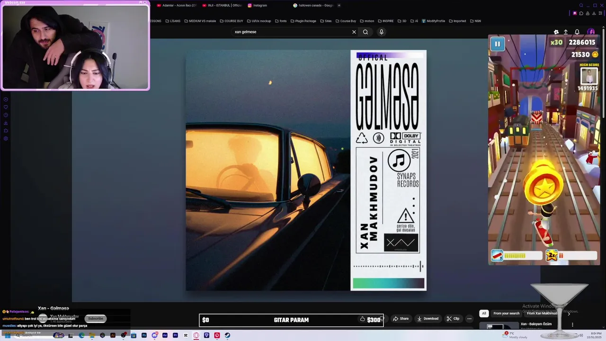The height and width of the screenshot is (341, 606).
Task: Open the COURSE BUY bookmark folder
Action: click(x=232, y=21)
